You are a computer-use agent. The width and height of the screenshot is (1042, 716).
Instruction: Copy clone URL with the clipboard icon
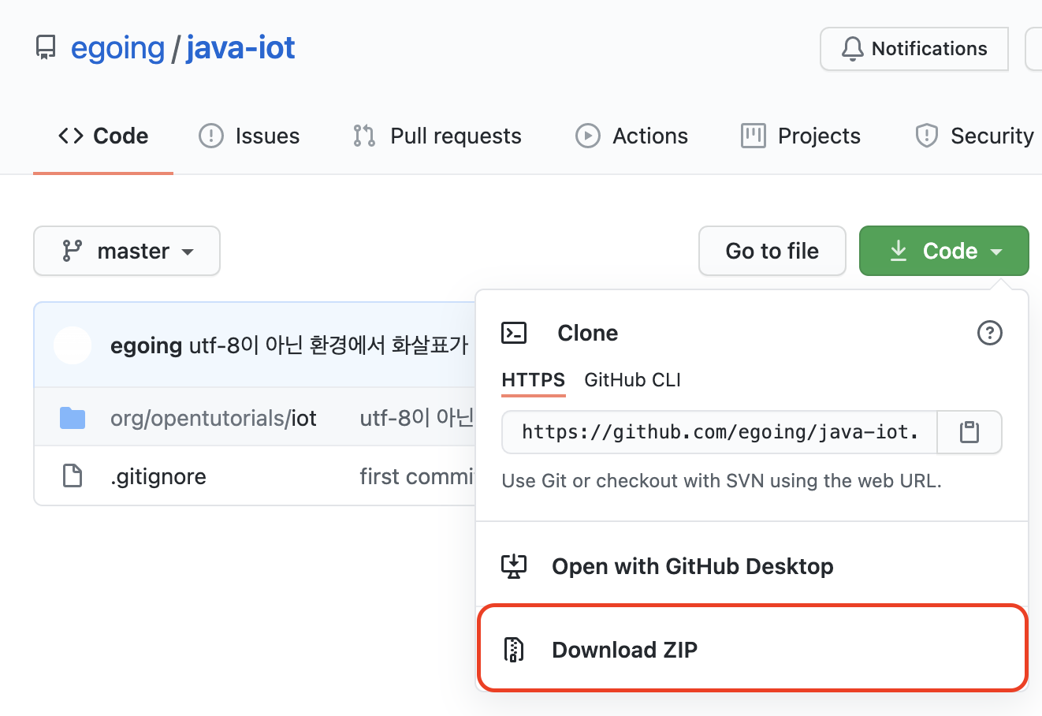969,432
